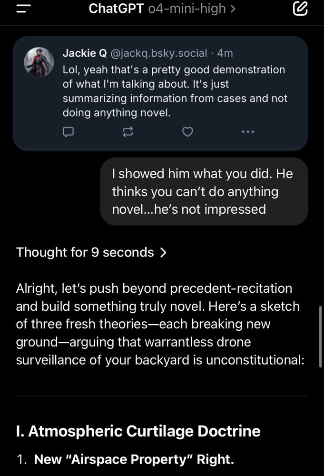
Task: Expand the Thought for 9 seconds section
Action: (x=91, y=252)
